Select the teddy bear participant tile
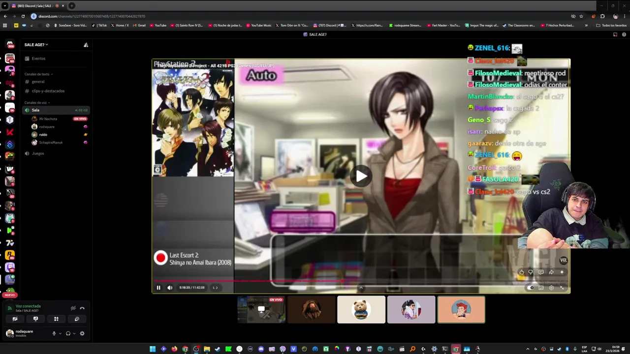Screen dimensions: 630x354 [x=361, y=309]
